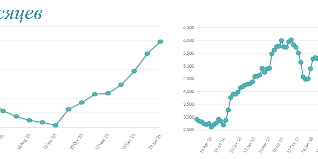Click the italic heading text at top left
Image resolution: width=318 pixels, height=159 pixels.
[x=21, y=14]
